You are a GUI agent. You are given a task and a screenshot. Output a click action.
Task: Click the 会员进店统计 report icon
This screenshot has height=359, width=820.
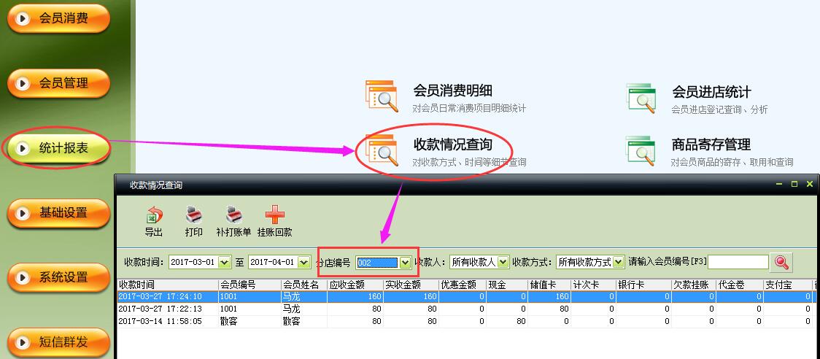641,97
